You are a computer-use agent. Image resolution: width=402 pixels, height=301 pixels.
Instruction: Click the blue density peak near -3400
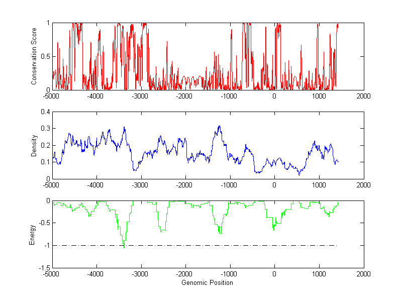pyautogui.click(x=124, y=128)
